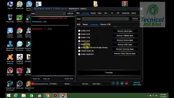Show hidden system tray icons
The width and height of the screenshot is (174, 98).
(147, 96)
